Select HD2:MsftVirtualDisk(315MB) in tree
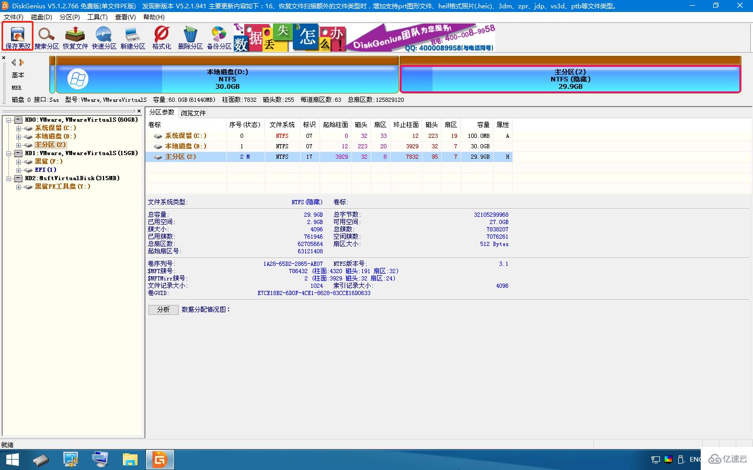The height and width of the screenshot is (470, 753). point(72,178)
